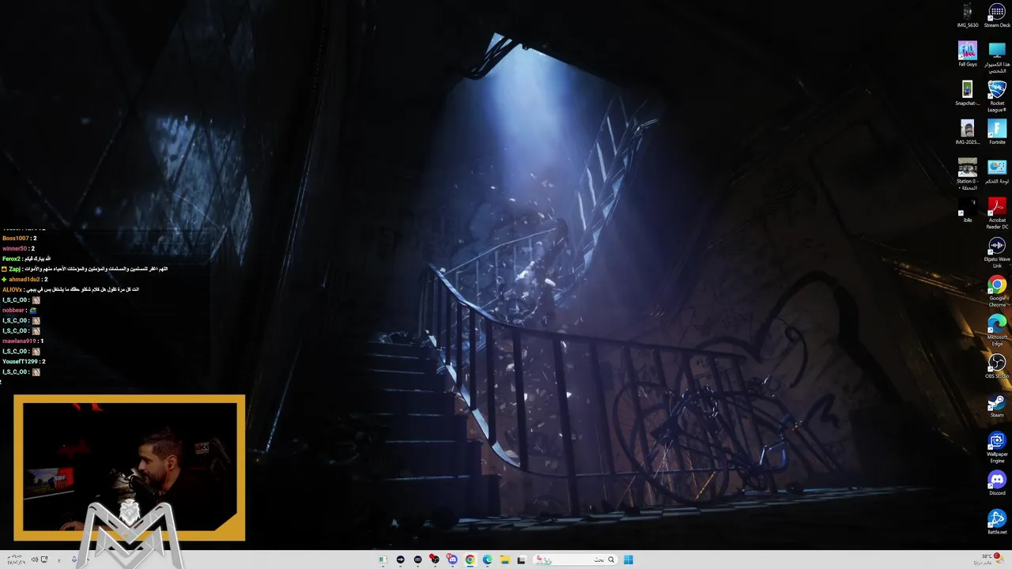Open File Explorer from the taskbar
1012x569 pixels.
click(504, 560)
